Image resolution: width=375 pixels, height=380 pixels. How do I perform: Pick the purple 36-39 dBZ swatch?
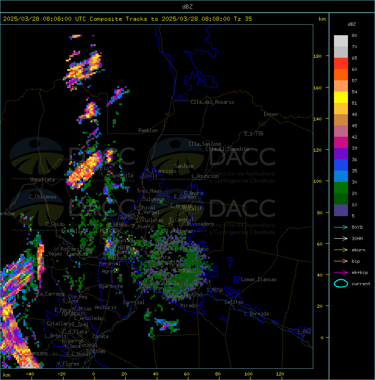(341, 153)
